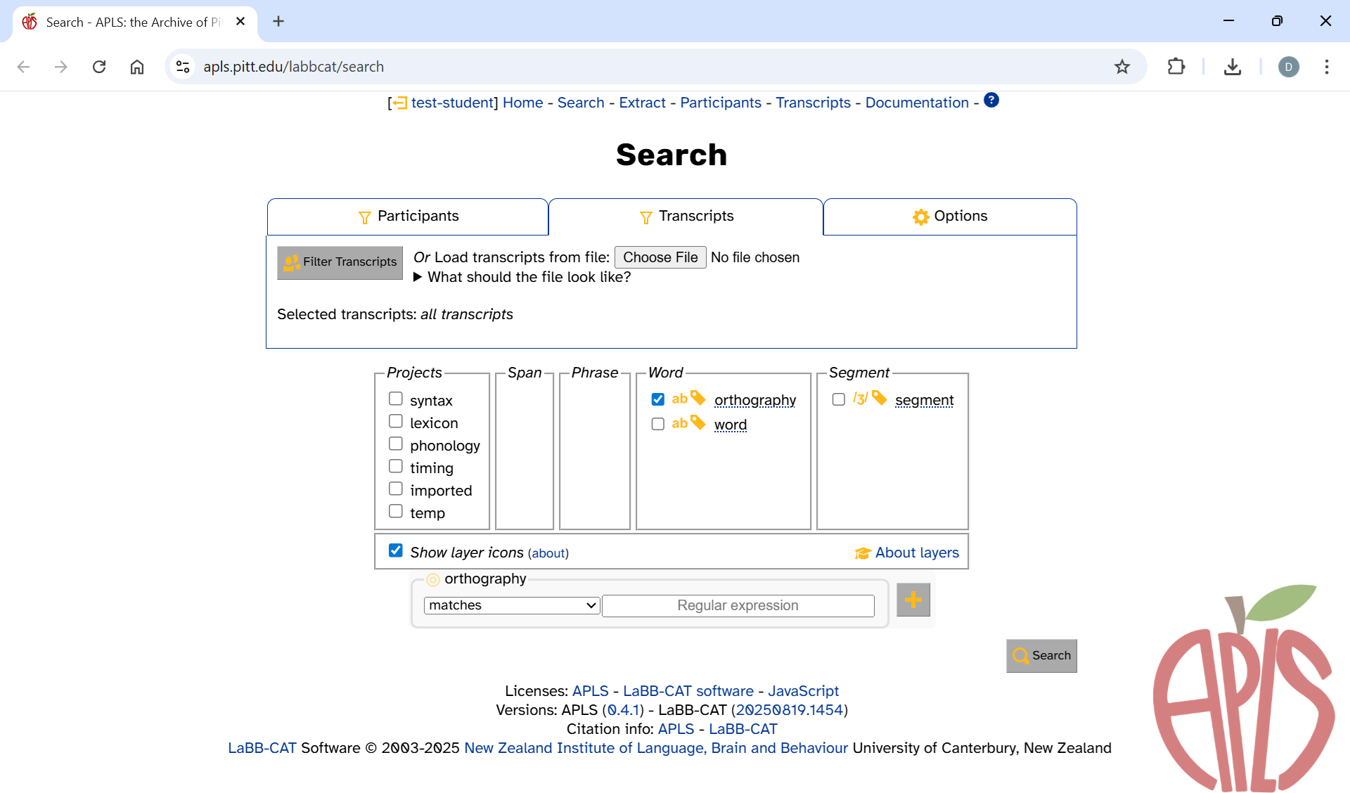Click the blue help question mark icon
The width and height of the screenshot is (1350, 793).
point(991,101)
